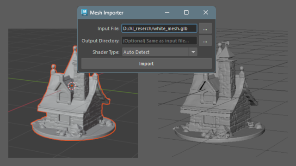Click the Mesh Importer title text
The image size is (296, 166).
tap(107, 12)
